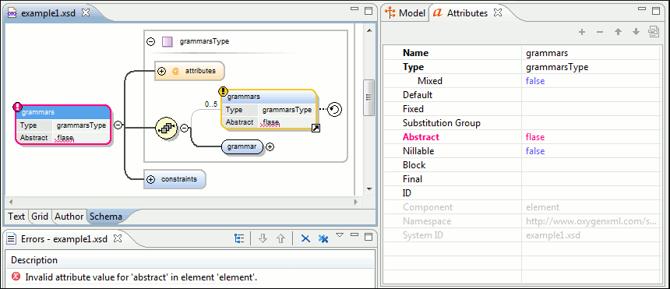The width and height of the screenshot is (670, 289).
Task: Expand the constraints node
Action: 150,180
